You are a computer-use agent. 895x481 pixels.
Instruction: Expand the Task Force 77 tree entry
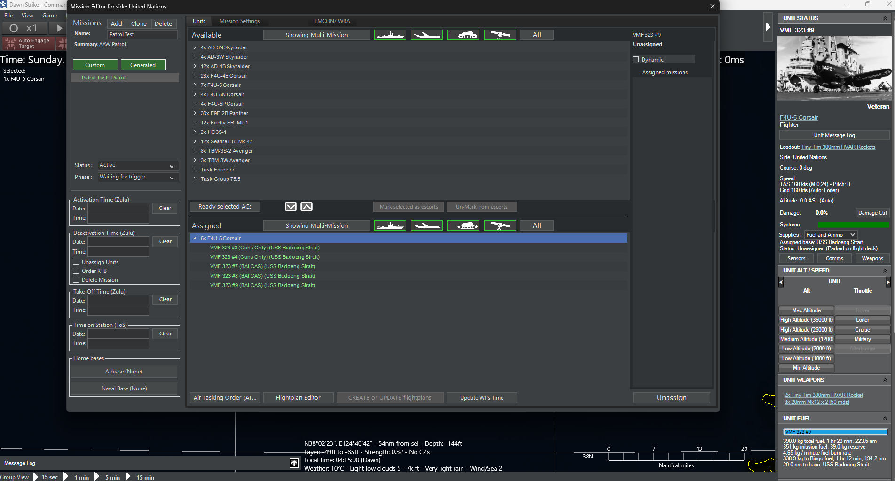[x=195, y=170]
